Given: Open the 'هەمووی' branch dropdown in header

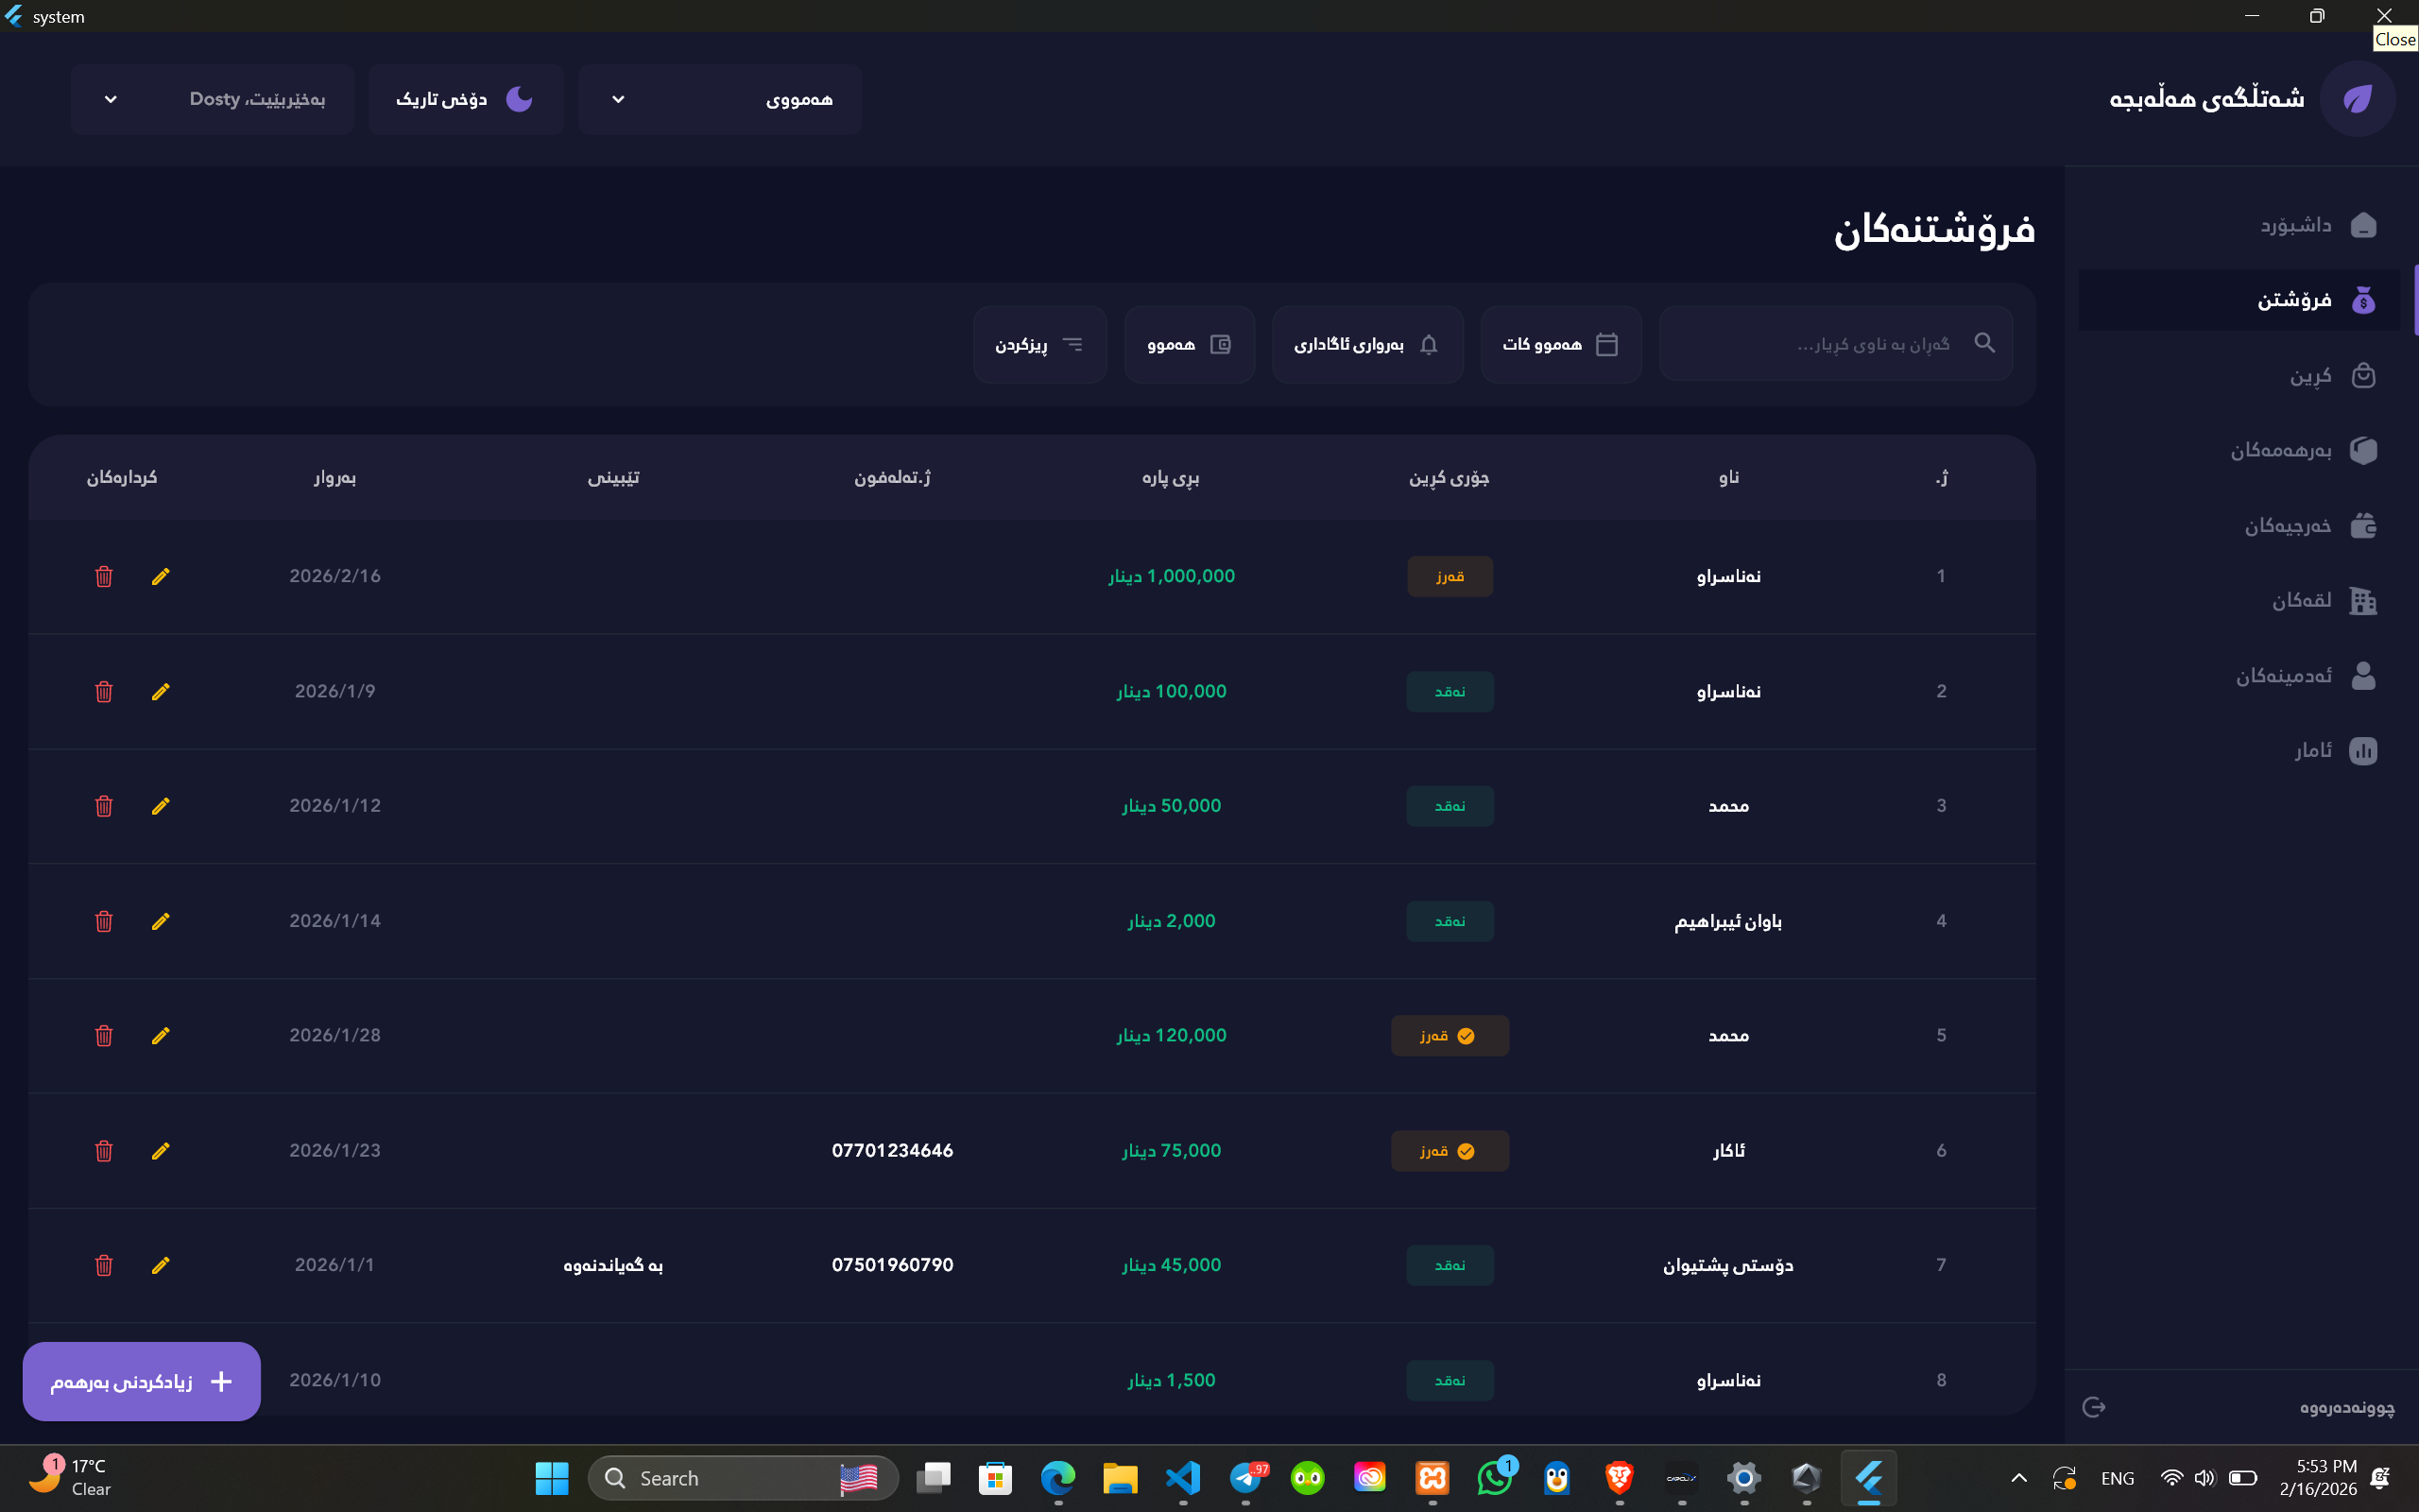Looking at the screenshot, I should 720,99.
